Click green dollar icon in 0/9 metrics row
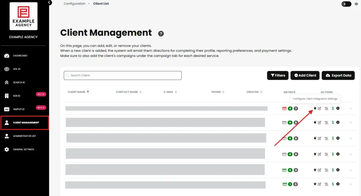 333,170
